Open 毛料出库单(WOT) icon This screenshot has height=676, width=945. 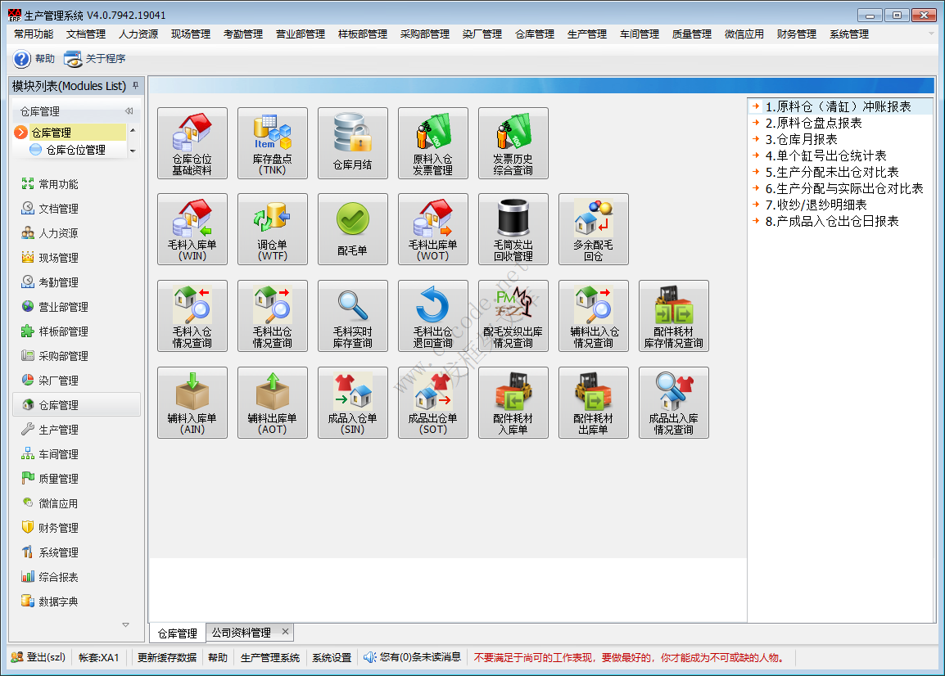432,229
